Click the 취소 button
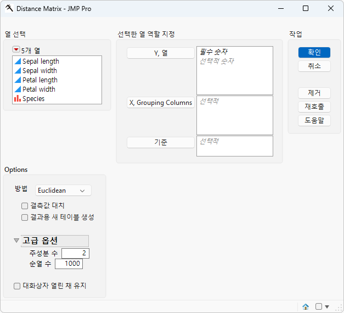This screenshot has height=313, width=344. pyautogui.click(x=314, y=66)
